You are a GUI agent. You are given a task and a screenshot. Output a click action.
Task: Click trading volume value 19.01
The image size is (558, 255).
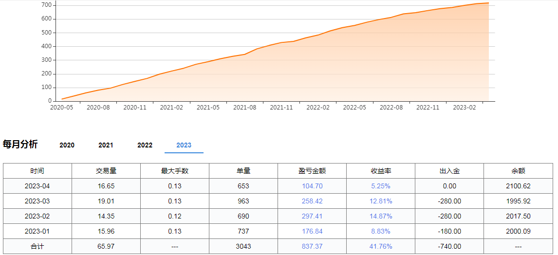coord(106,201)
